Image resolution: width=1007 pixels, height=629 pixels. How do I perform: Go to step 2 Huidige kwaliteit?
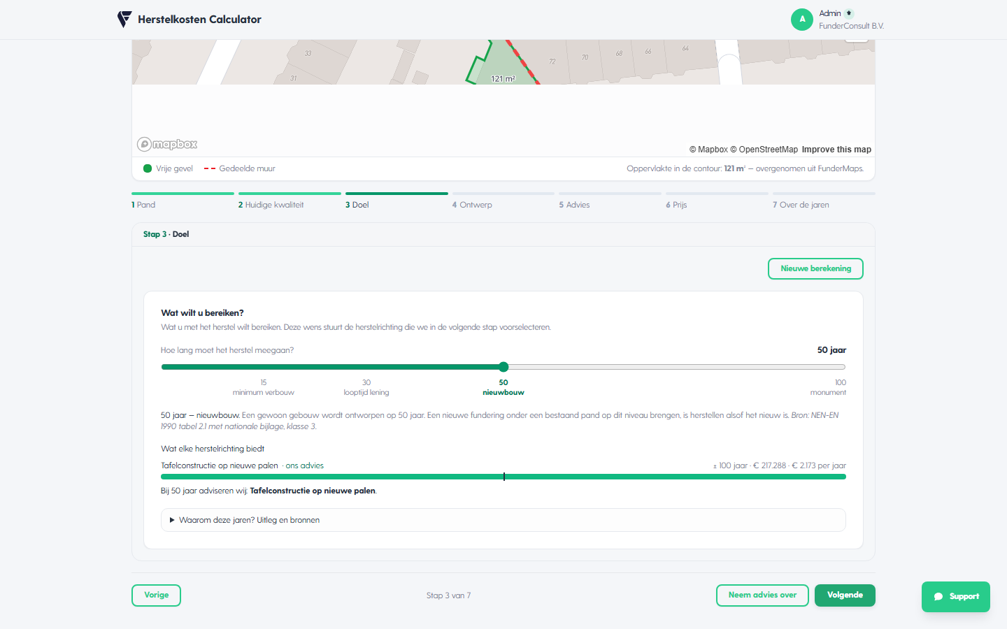point(290,200)
